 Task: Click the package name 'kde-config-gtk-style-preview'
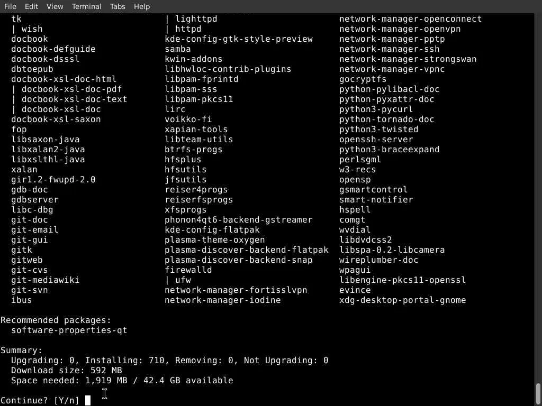pos(239,39)
